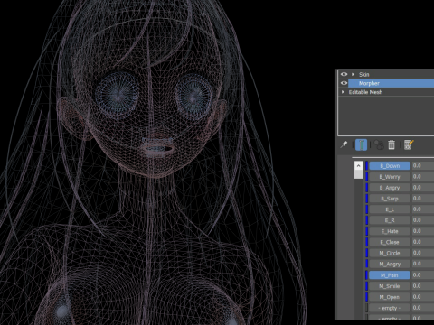The height and width of the screenshot is (325, 434).
Task: Choose the E_Hate morph channel
Action: pos(390,231)
